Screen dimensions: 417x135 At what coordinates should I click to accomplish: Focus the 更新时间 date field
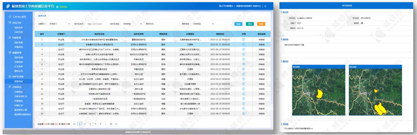pos(167,24)
